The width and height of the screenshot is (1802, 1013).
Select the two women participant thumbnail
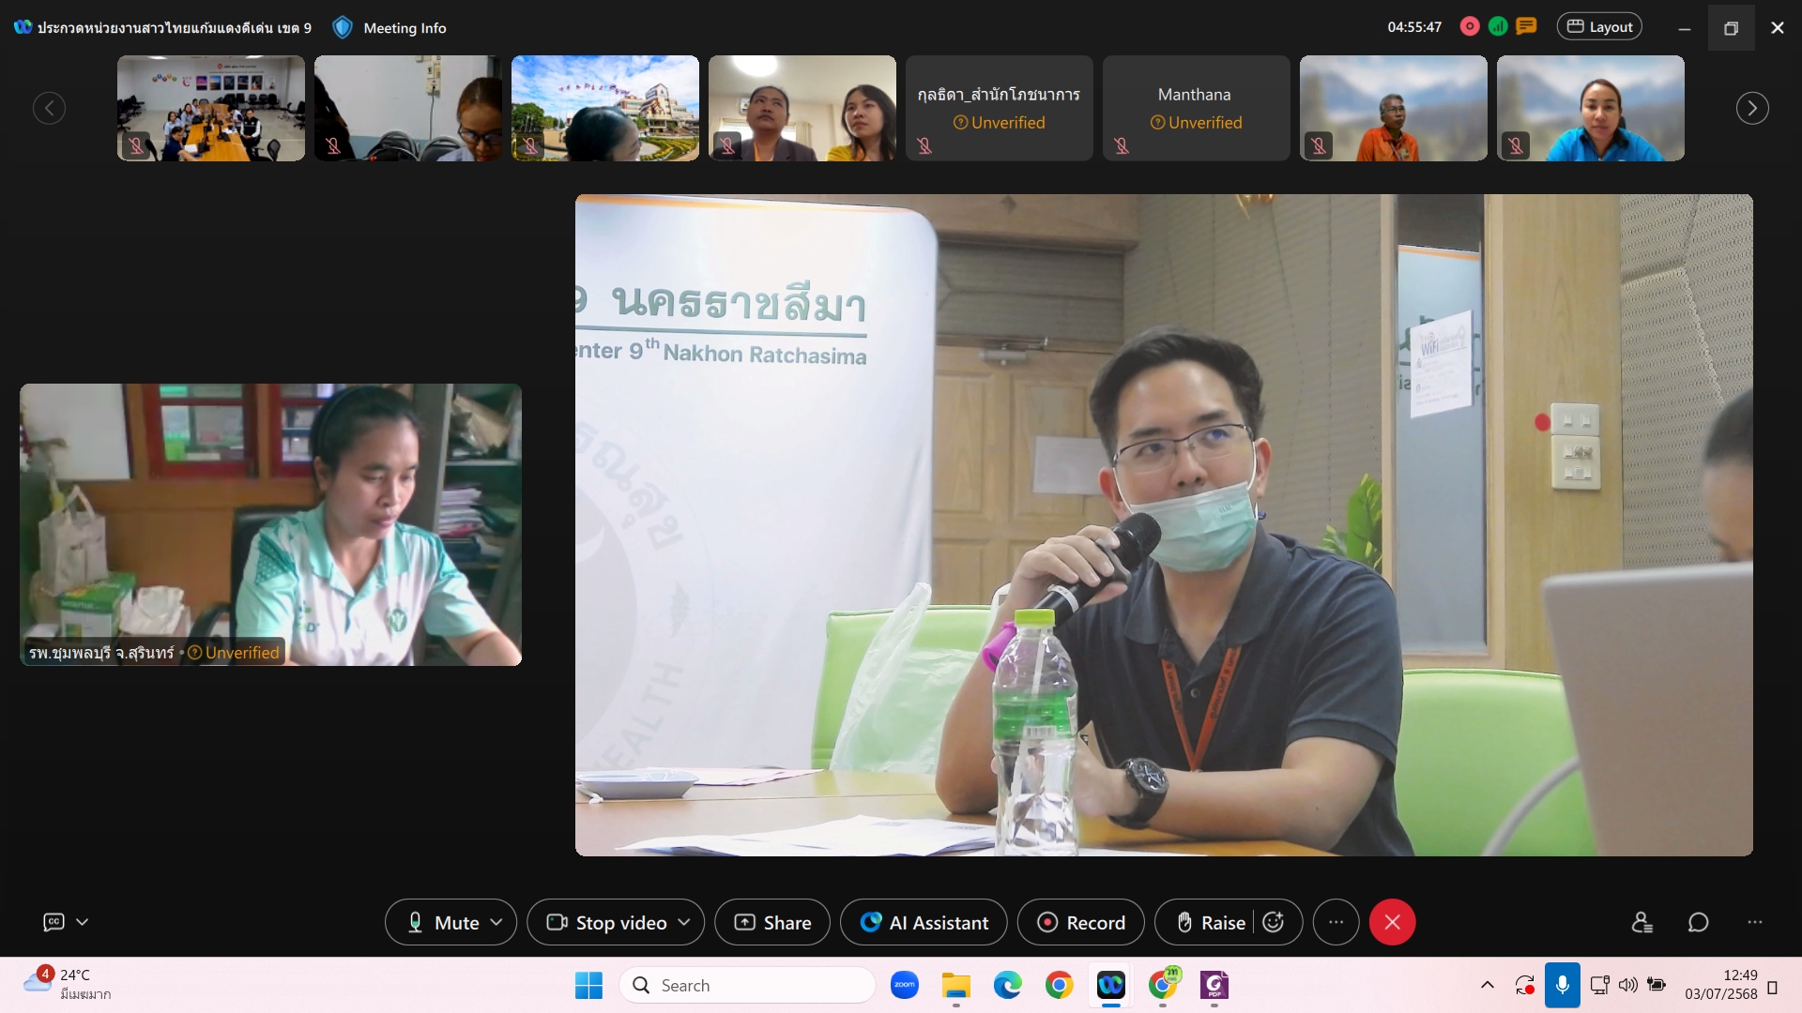click(802, 108)
